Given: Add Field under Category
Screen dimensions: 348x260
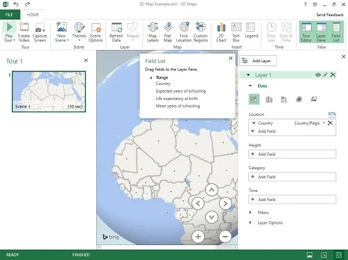Looking at the screenshot, I should pos(292,177).
